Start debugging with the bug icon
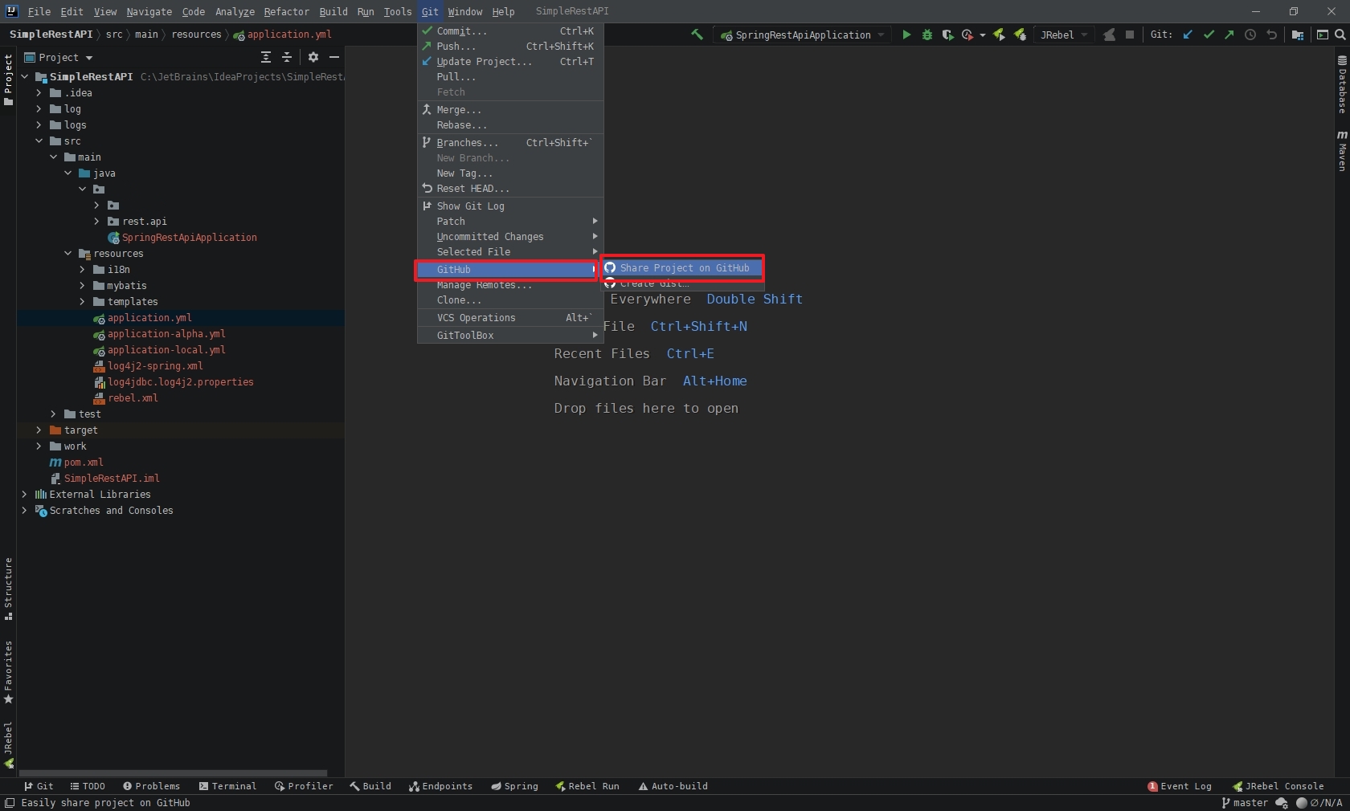 [927, 35]
